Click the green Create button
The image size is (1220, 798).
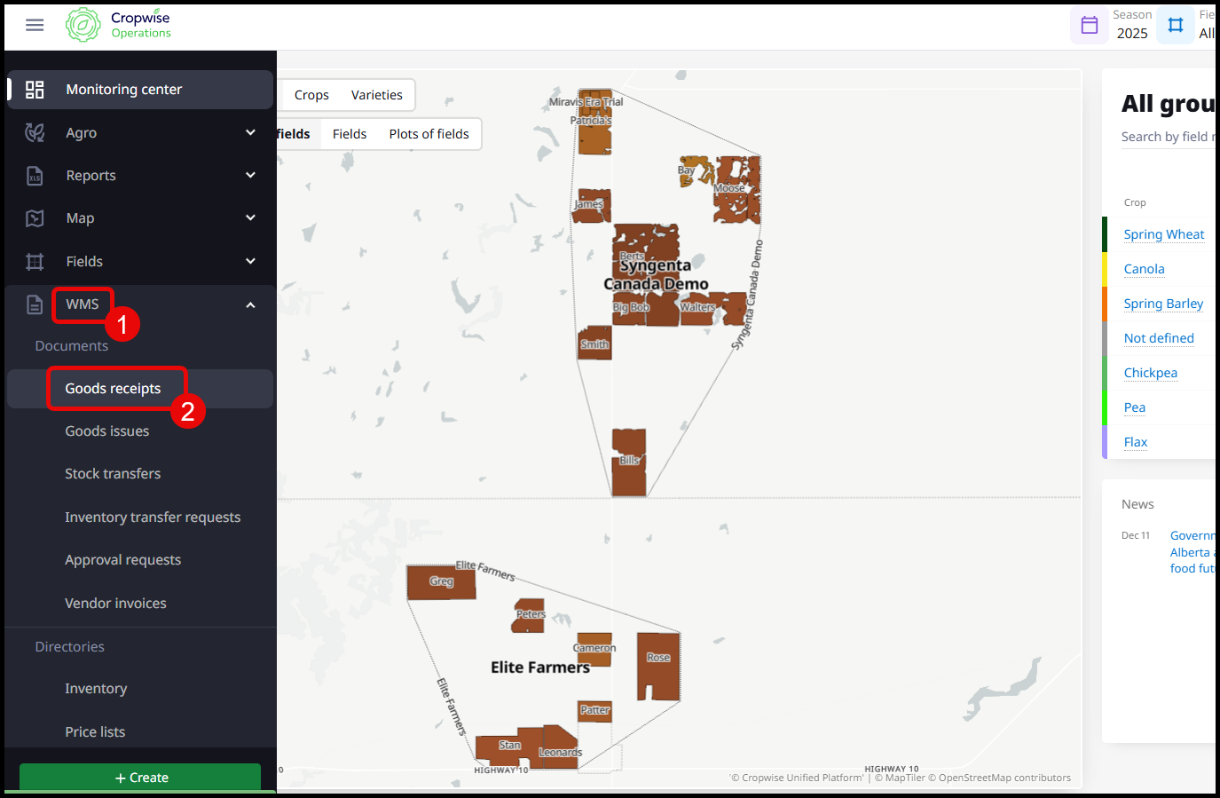(140, 777)
